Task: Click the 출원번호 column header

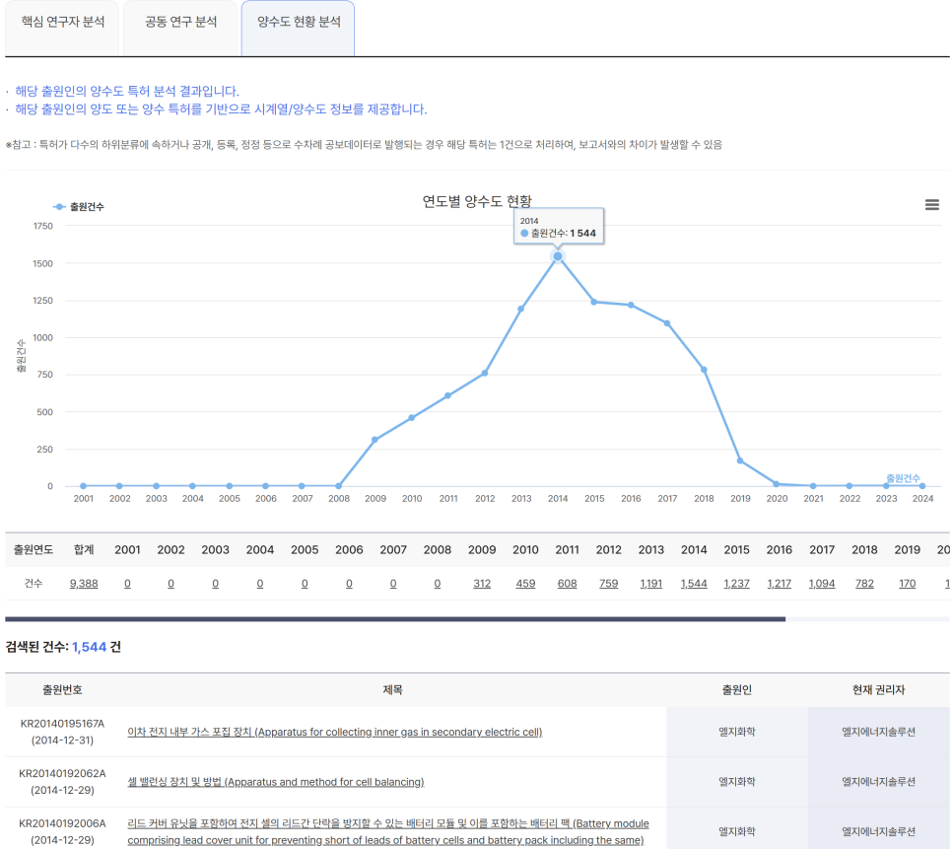Action: pyautogui.click(x=62, y=690)
